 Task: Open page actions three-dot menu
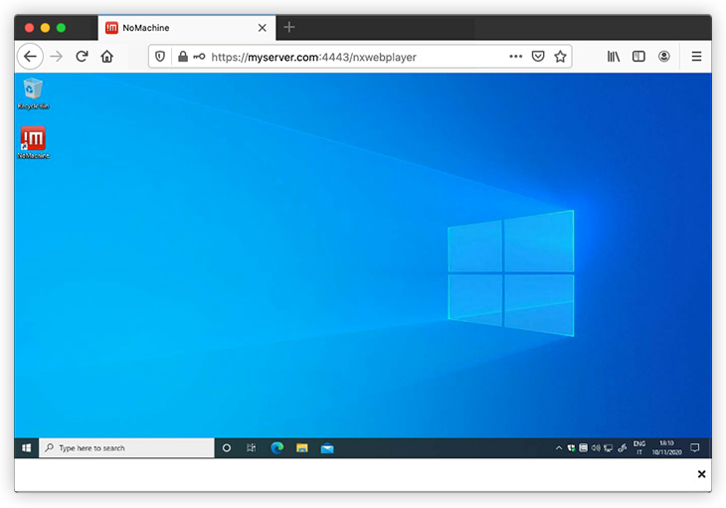click(515, 57)
